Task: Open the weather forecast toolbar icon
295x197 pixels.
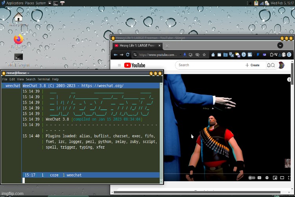Action: [x=238, y=55]
